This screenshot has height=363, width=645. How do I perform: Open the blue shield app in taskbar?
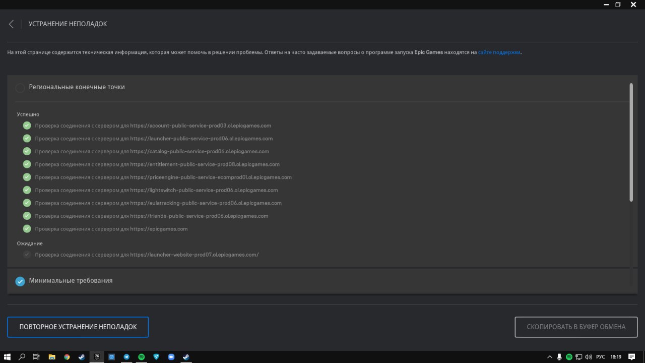(156, 356)
